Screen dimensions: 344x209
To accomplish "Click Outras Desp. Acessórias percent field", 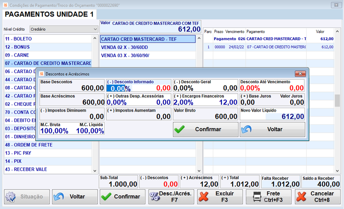I will pos(117,103).
